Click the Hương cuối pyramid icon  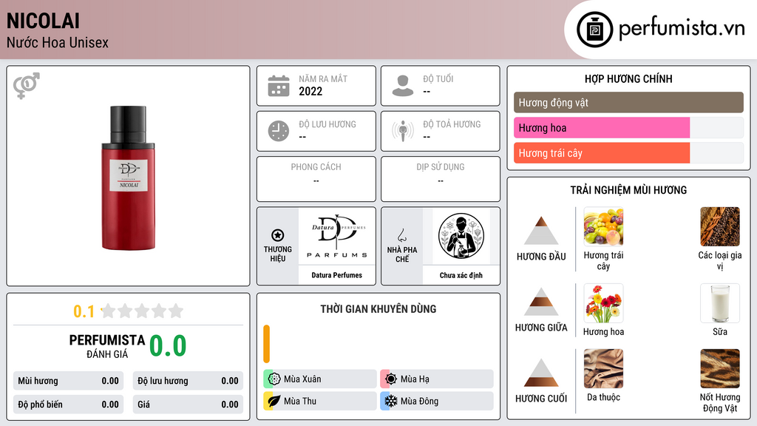(x=541, y=373)
